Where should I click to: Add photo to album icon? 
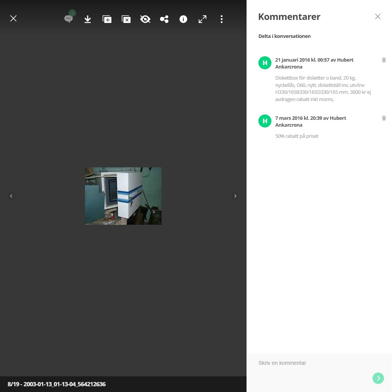(107, 19)
